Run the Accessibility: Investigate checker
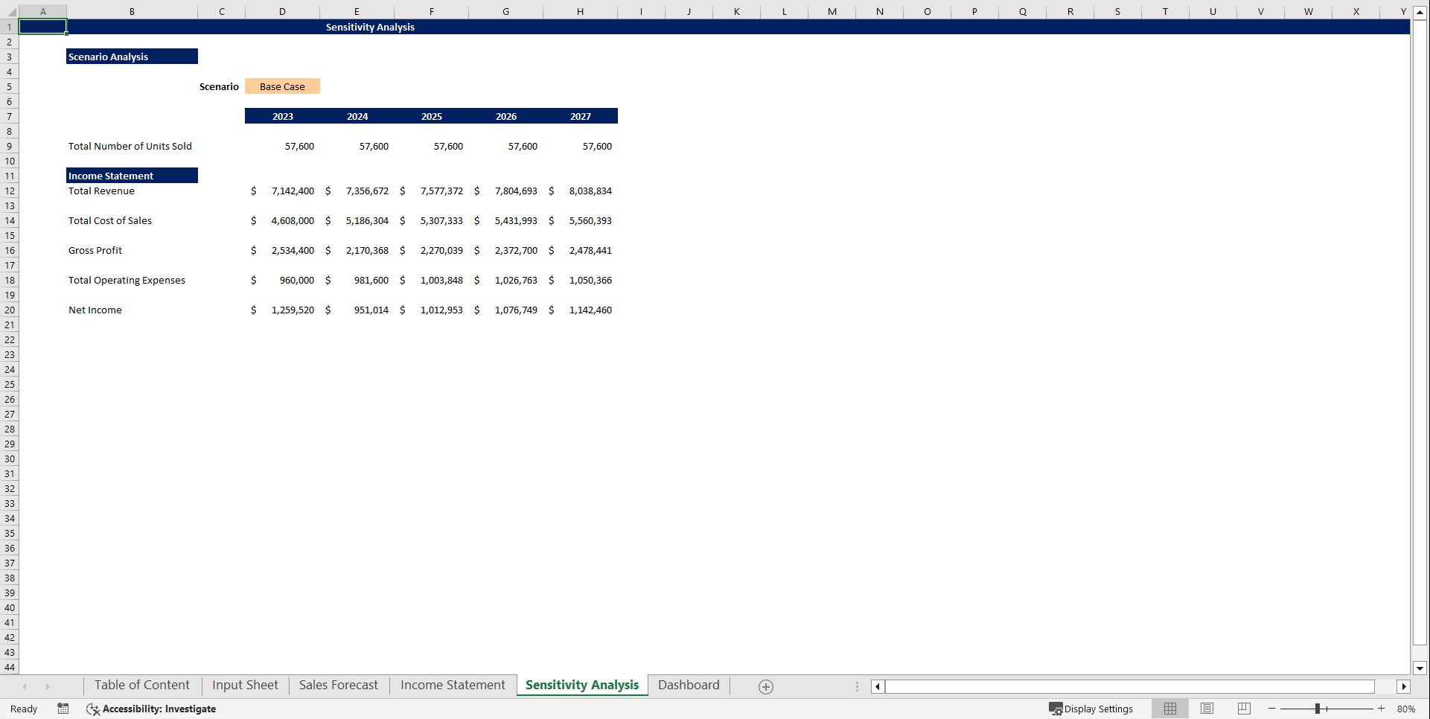1430x719 pixels. tap(151, 709)
